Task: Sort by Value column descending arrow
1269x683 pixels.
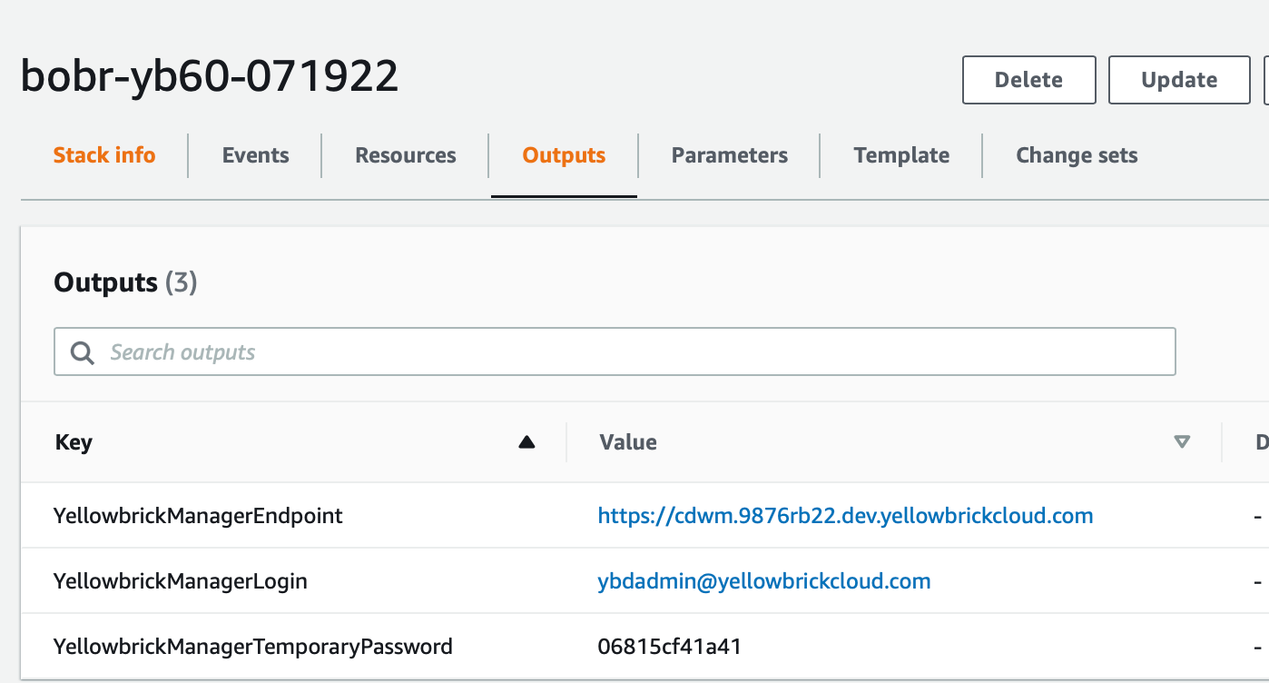Action: pos(1182,442)
